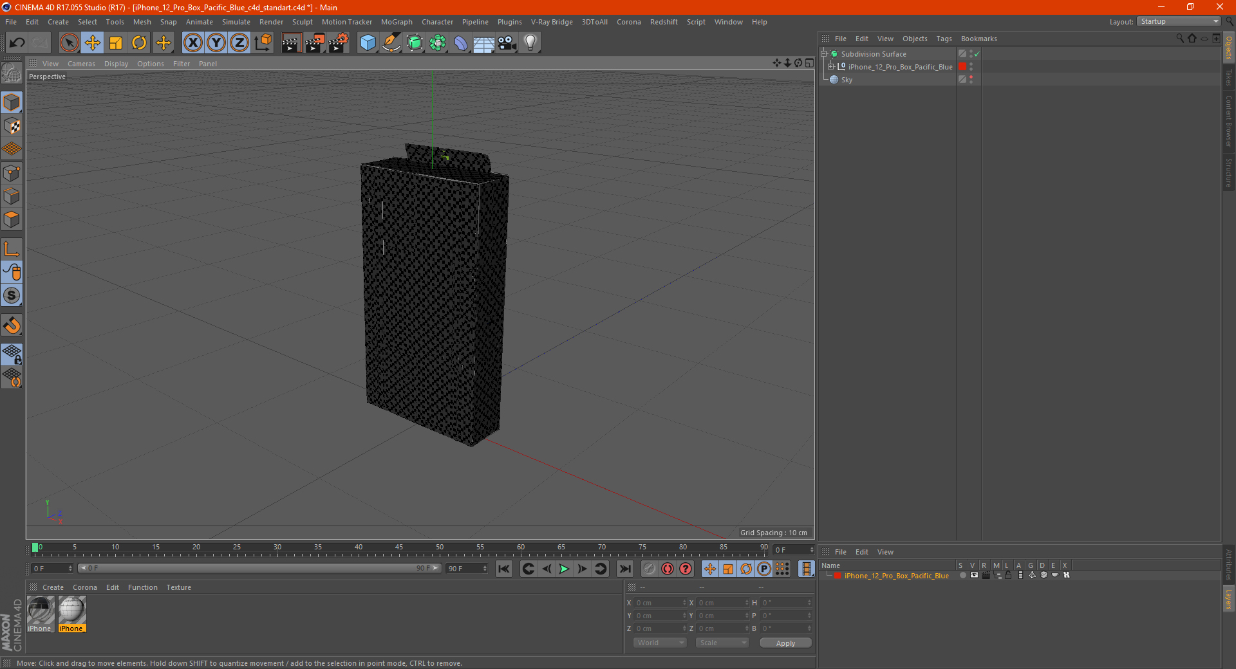The image size is (1236, 669).
Task: Open the Array modeling objects icon
Action: click(x=438, y=43)
